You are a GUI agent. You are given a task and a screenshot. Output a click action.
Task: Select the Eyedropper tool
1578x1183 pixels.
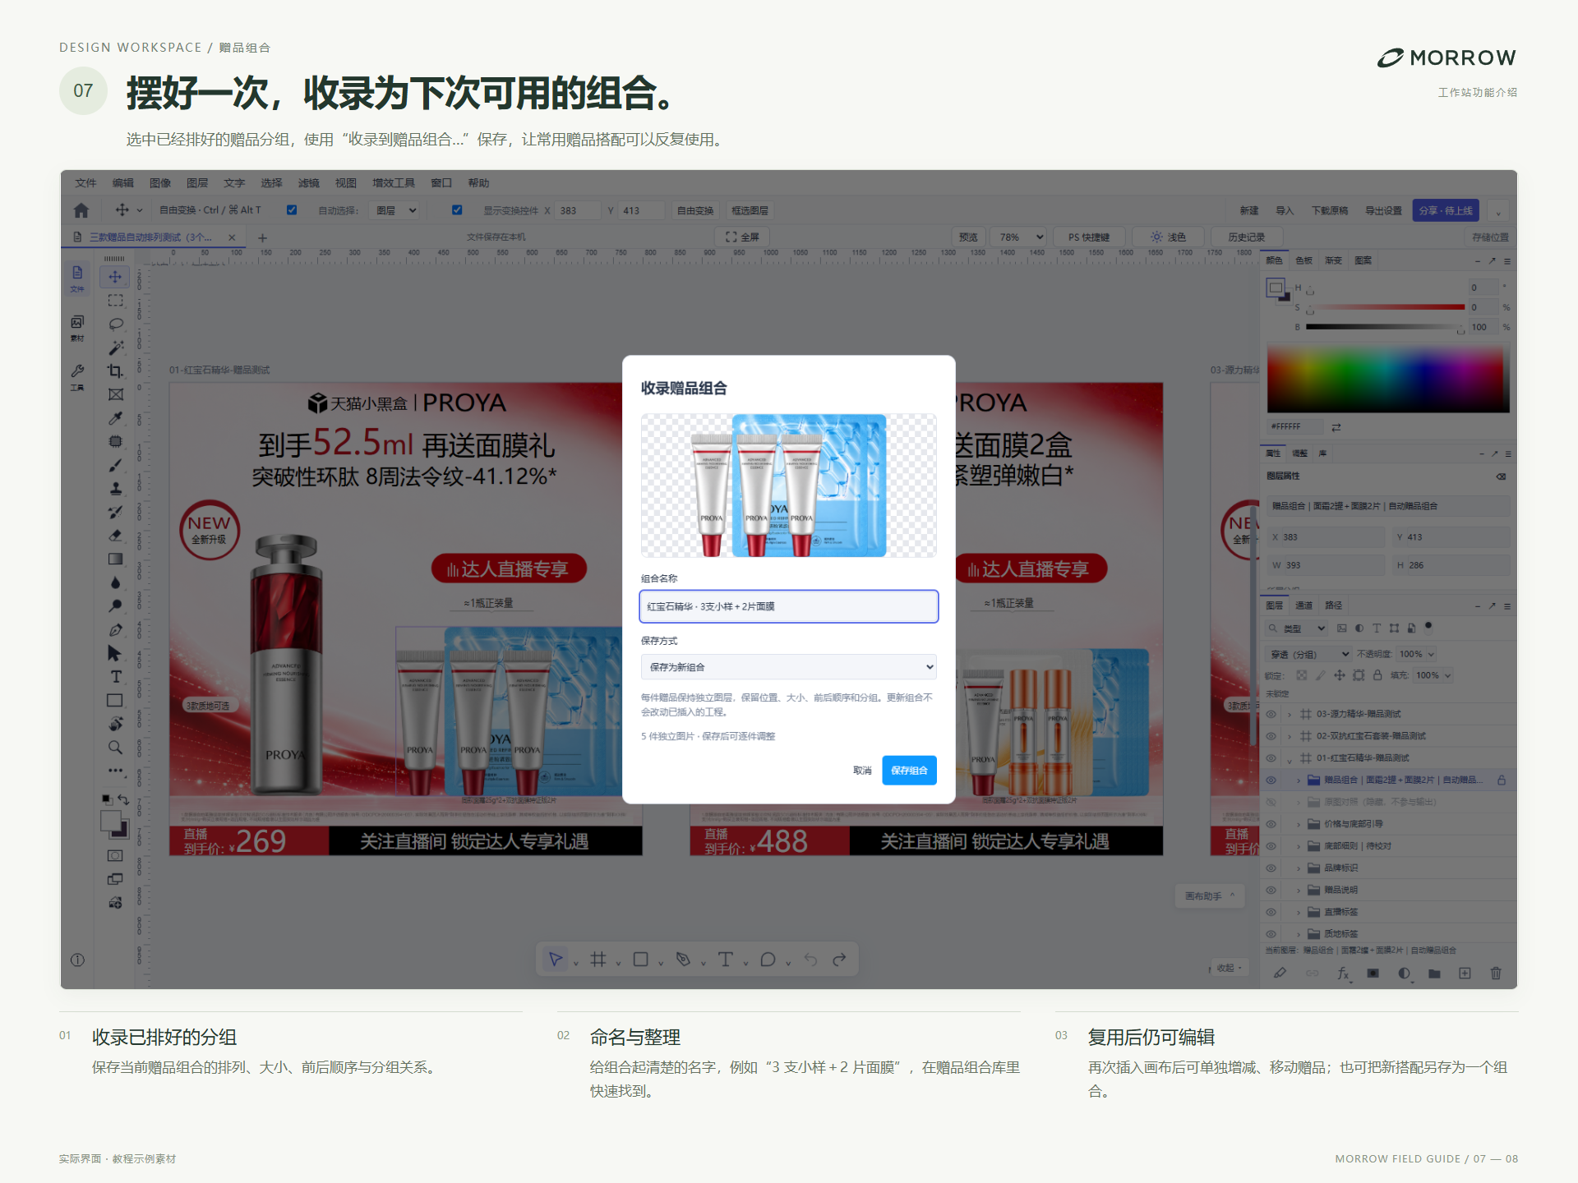coord(115,418)
